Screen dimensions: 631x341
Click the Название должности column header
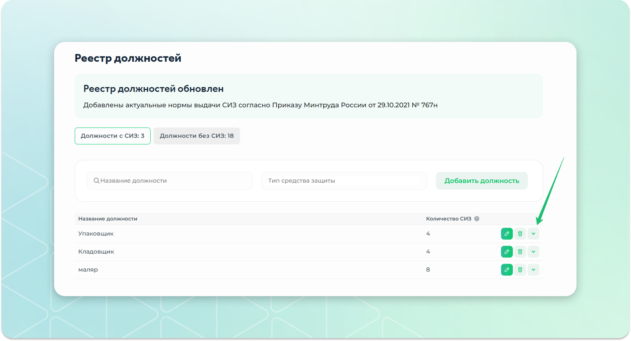point(107,219)
